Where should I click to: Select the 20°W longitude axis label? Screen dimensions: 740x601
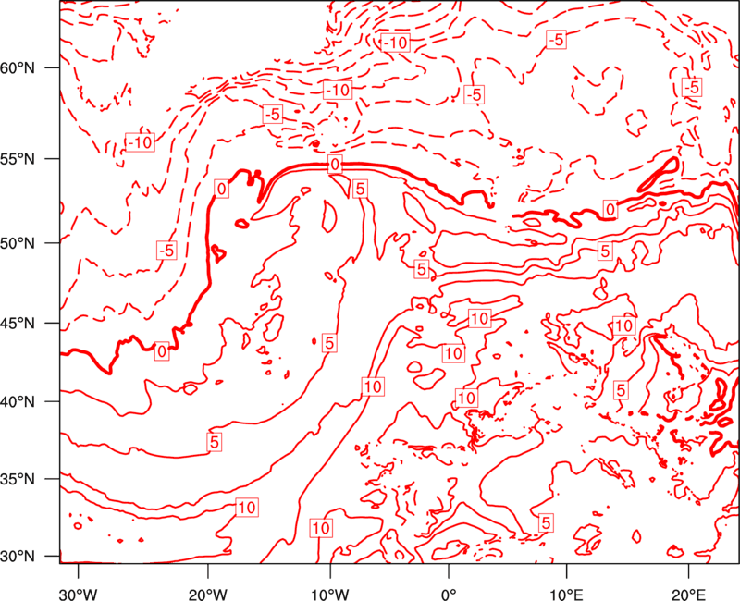tap(207, 595)
